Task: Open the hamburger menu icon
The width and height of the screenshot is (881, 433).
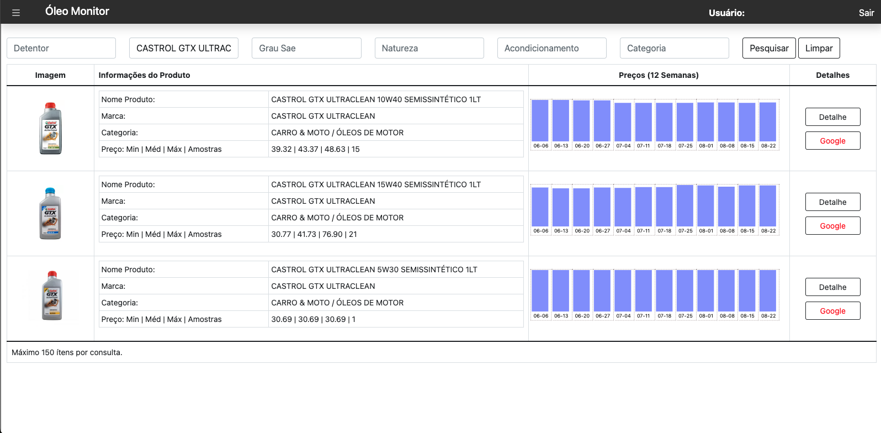Action: pyautogui.click(x=16, y=13)
